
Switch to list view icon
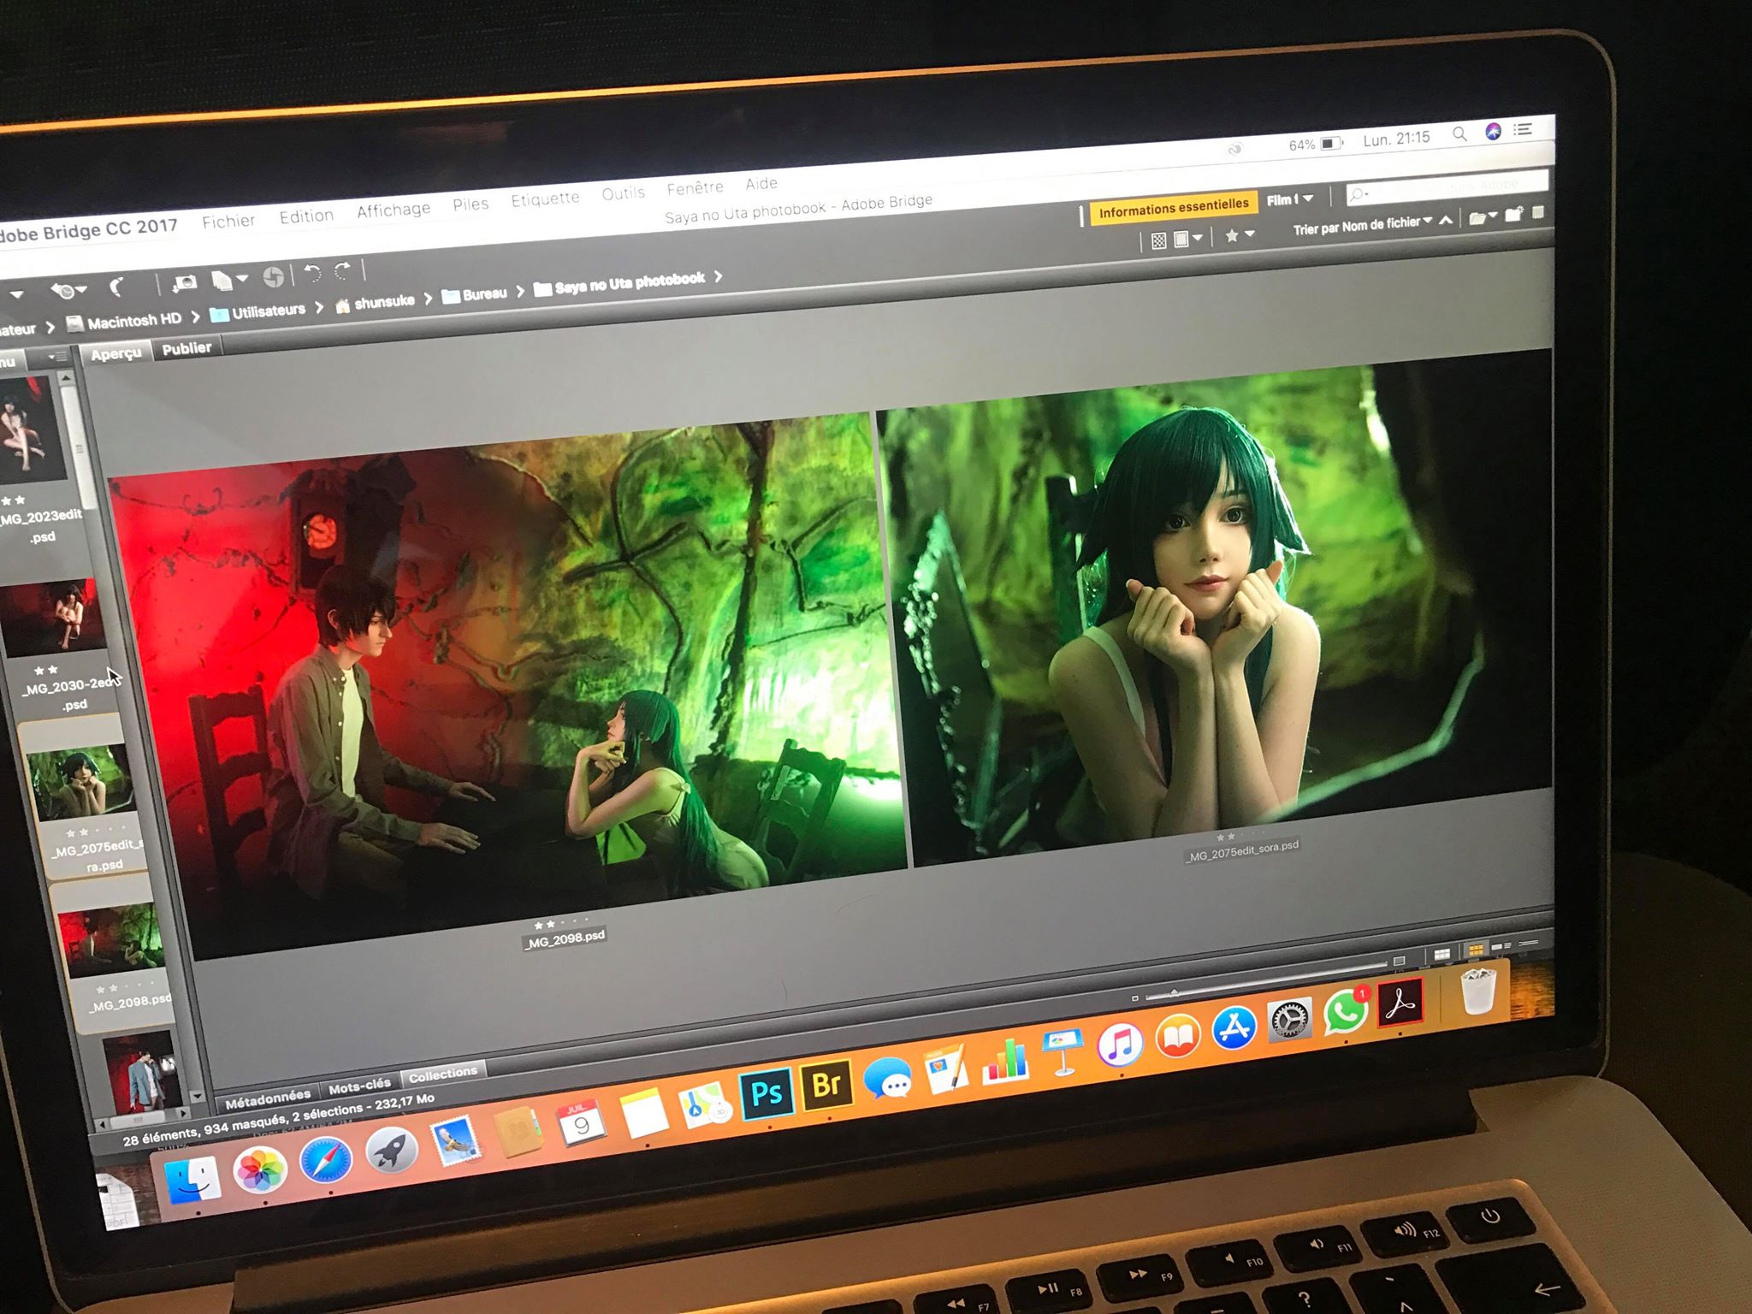coord(1529,943)
